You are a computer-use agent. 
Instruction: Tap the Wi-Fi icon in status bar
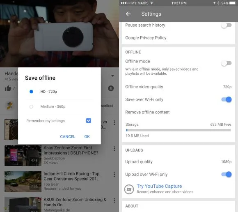coord(152,3)
